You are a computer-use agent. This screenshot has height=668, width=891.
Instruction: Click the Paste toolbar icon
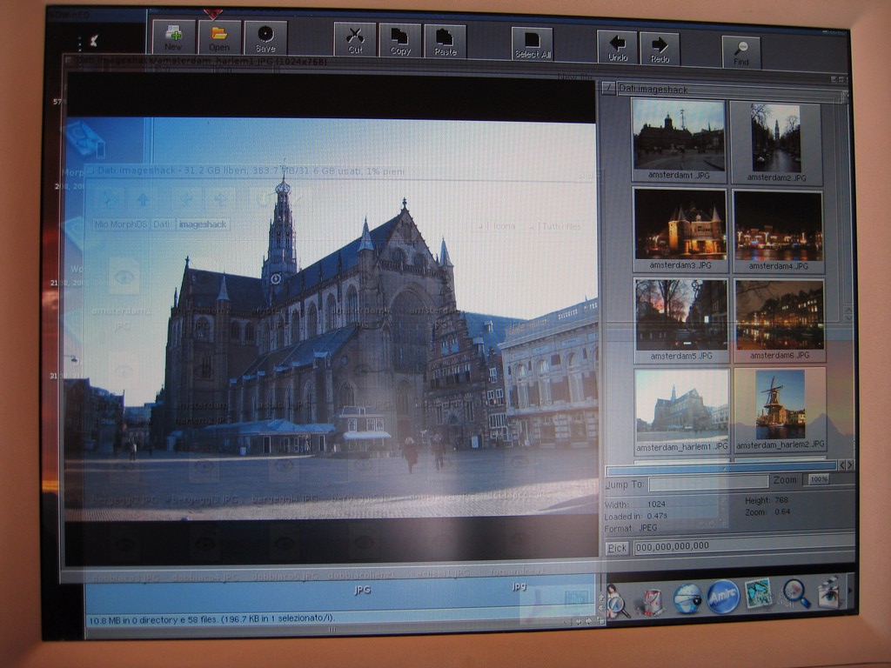pyautogui.click(x=445, y=40)
